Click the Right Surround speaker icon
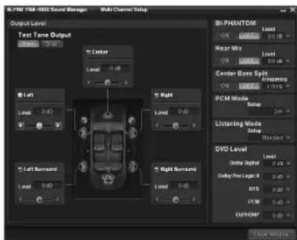 pos(157,169)
